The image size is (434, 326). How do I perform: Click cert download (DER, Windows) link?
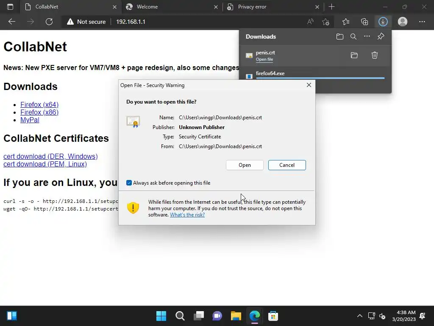pos(50,156)
